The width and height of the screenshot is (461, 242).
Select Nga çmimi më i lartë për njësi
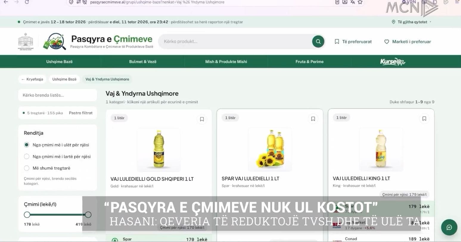click(x=27, y=156)
